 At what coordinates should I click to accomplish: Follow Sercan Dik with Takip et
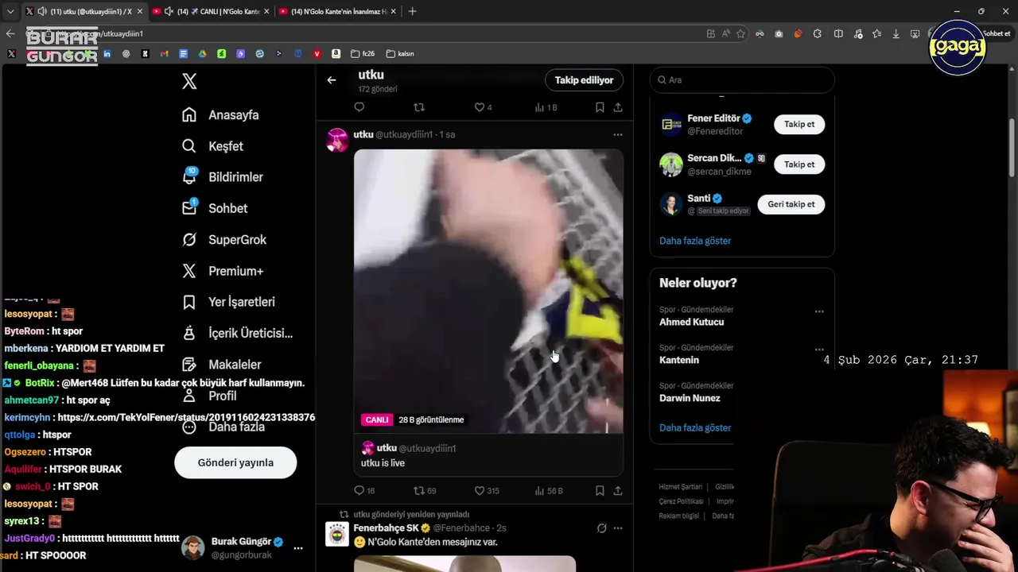click(799, 164)
